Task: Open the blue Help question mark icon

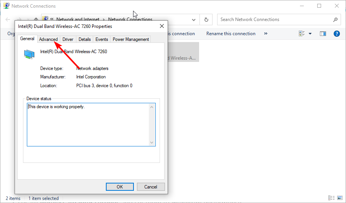Action: [337, 34]
